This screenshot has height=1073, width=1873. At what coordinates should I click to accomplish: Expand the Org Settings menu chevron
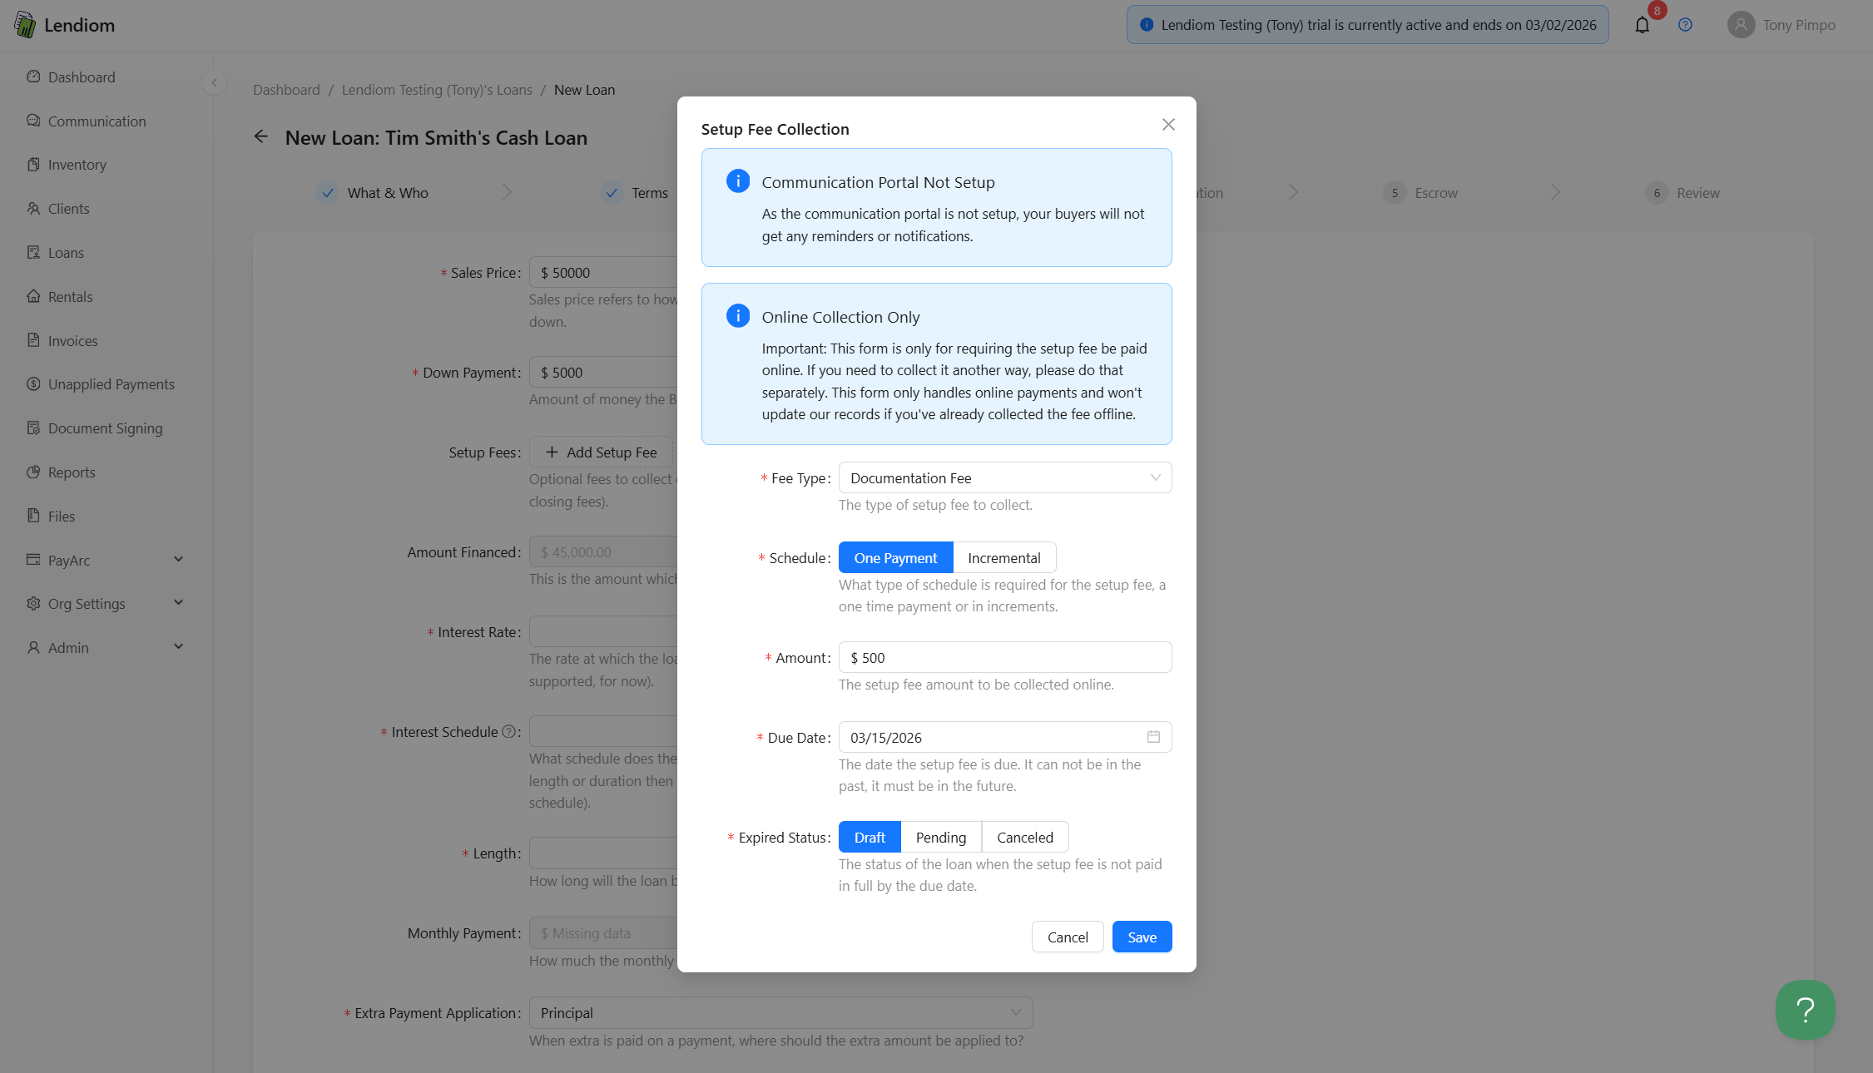[x=178, y=603]
